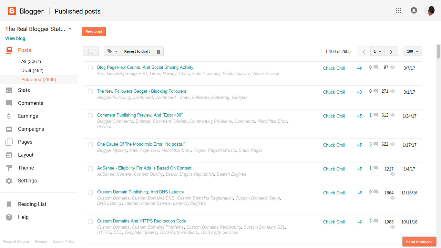
Task: Click comment icon for HTTPS Redirection Code post
Action: (375, 221)
